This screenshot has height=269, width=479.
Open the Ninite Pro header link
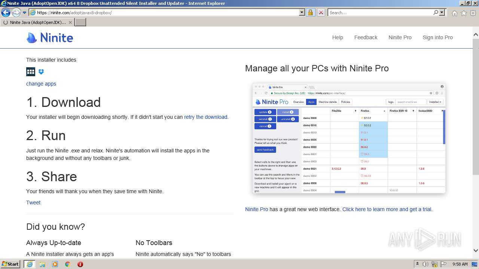tap(400, 37)
